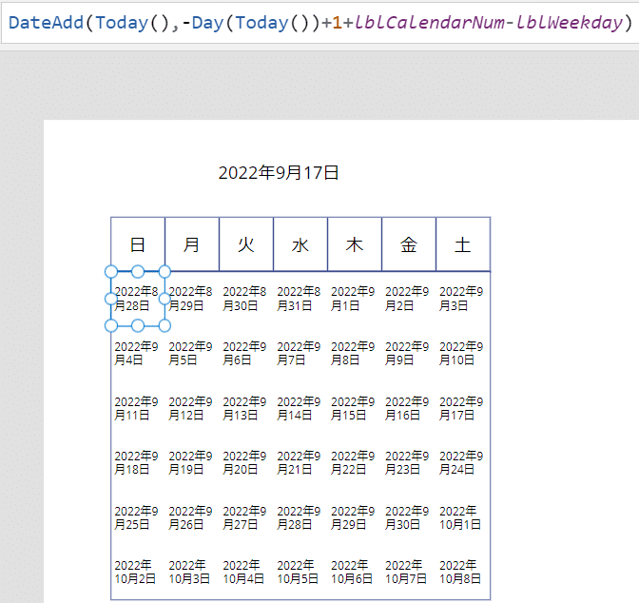Click the calendar cell 2022年9月8日
Image resolution: width=639 pixels, height=603 pixels.
(355, 354)
